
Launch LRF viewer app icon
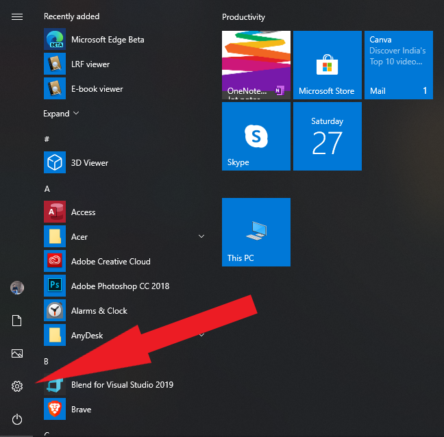pos(55,64)
